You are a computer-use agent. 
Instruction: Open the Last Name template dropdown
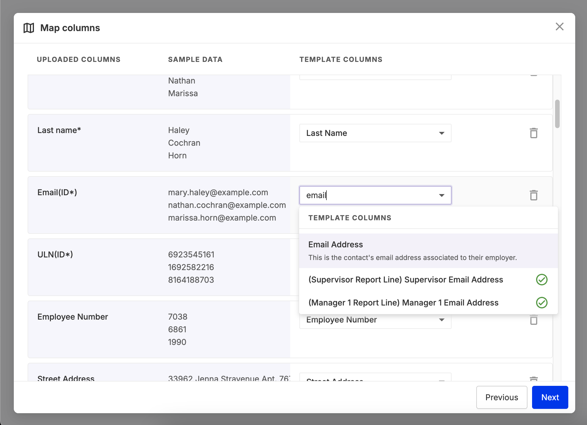[375, 133]
